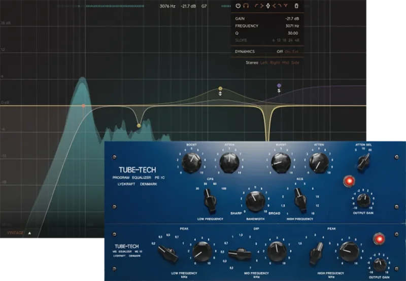Toggle the ME 1B red power lamp
The width and height of the screenshot is (406, 281).
click(379, 239)
